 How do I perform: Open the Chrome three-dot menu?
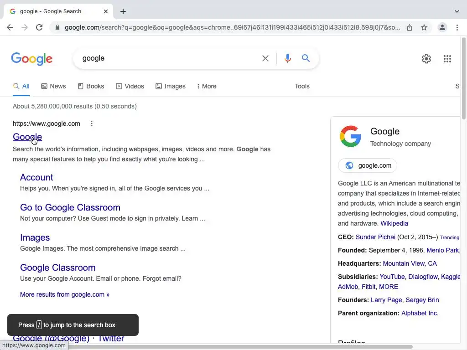[x=457, y=27]
